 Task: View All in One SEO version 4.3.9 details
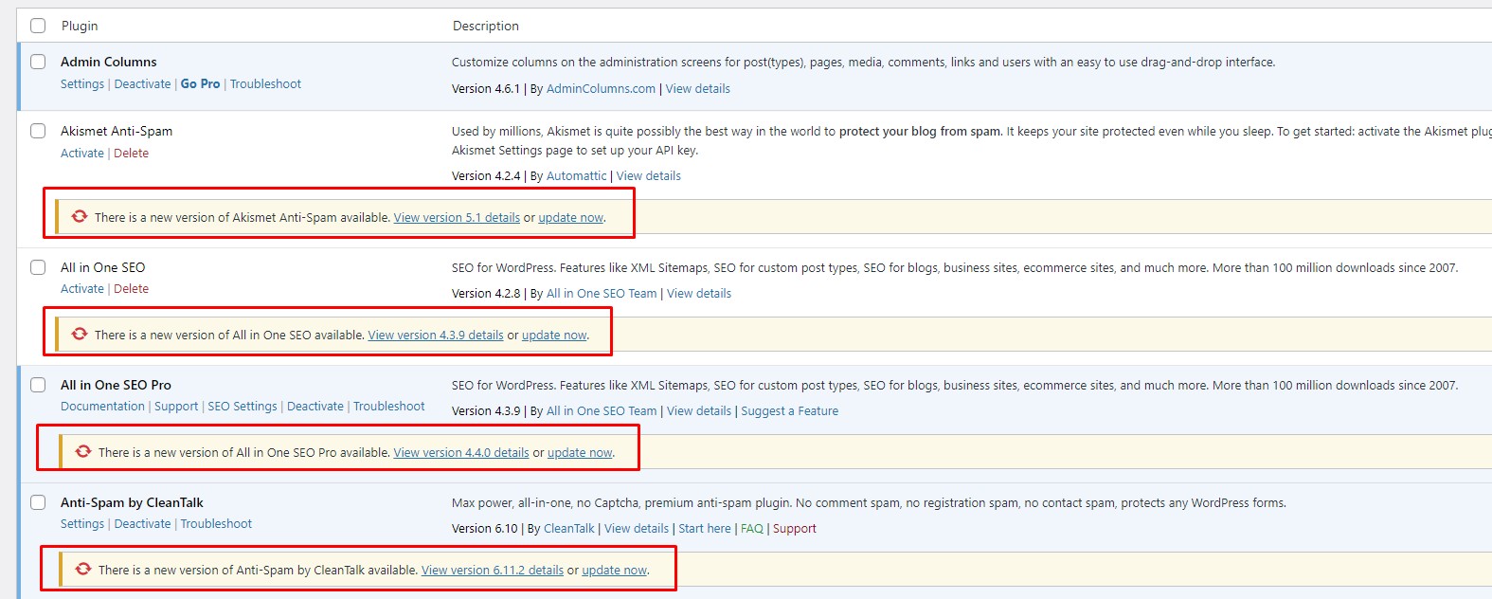pyautogui.click(x=436, y=335)
